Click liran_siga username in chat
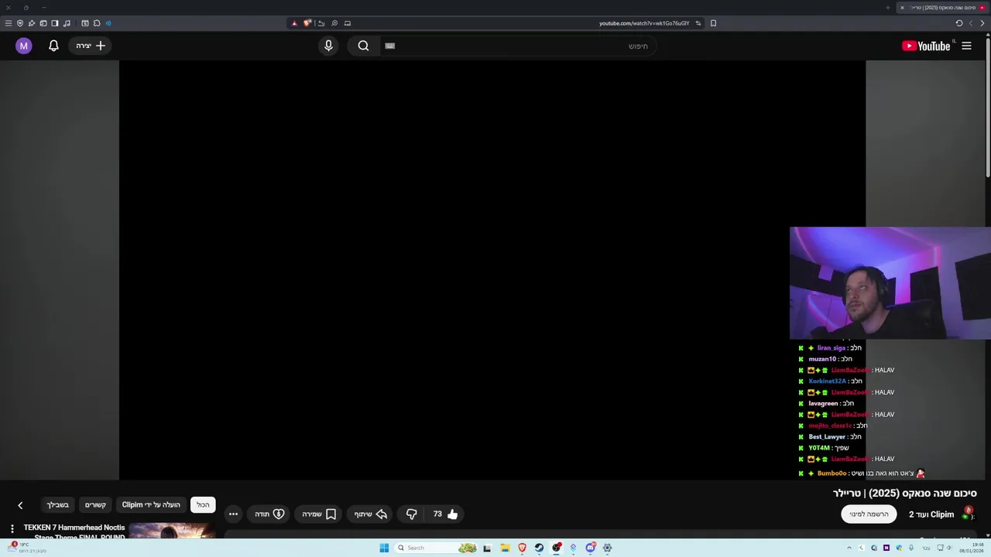Viewport: 991px width, 557px height. click(x=832, y=348)
